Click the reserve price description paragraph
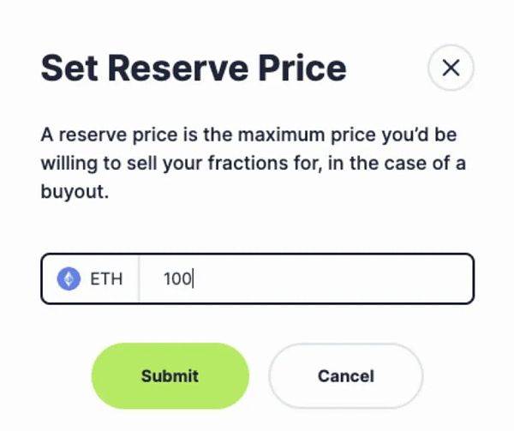Viewport: 514px width, 431px height. (253, 163)
